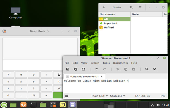The height and width of the screenshot is (108, 170).
Task: Select the Unfiled notebook in Gnote
Action: (115, 27)
